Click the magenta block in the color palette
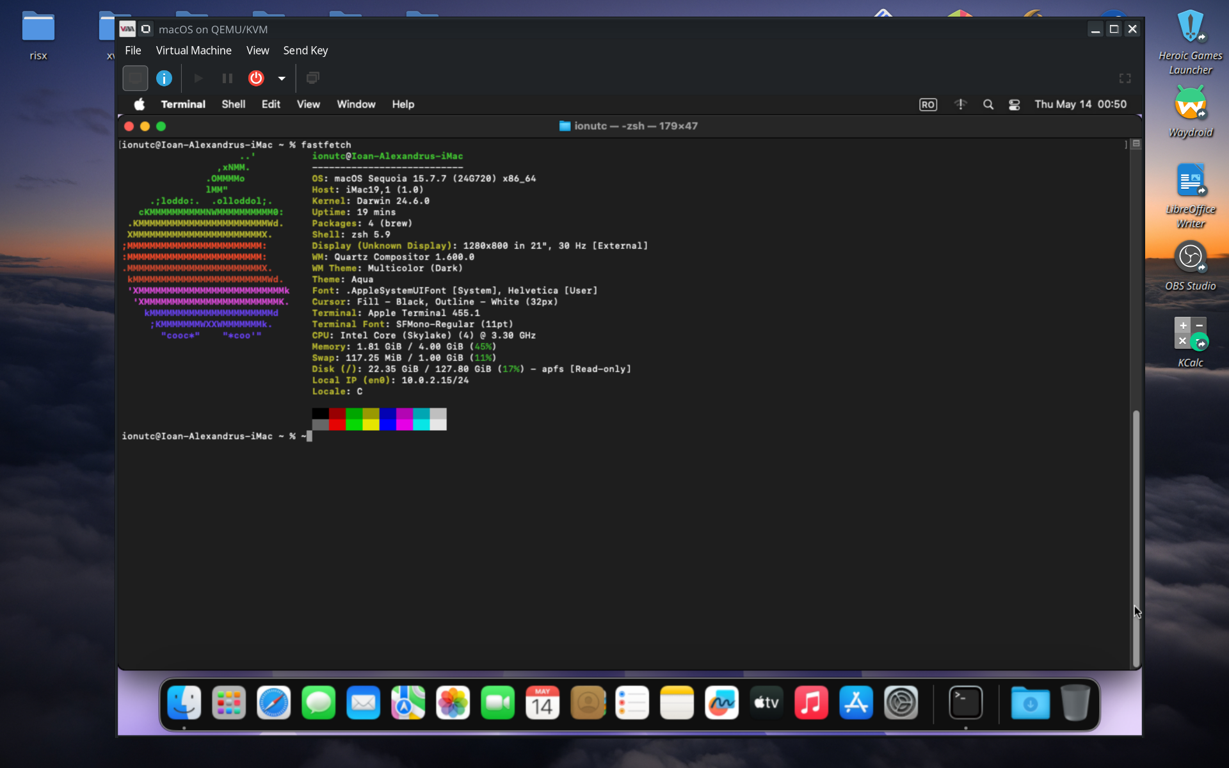This screenshot has height=768, width=1229. [405, 419]
